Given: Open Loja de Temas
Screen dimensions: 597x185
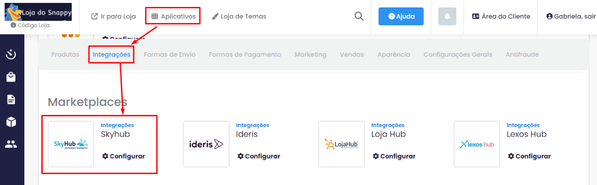Looking at the screenshot, I should [239, 16].
